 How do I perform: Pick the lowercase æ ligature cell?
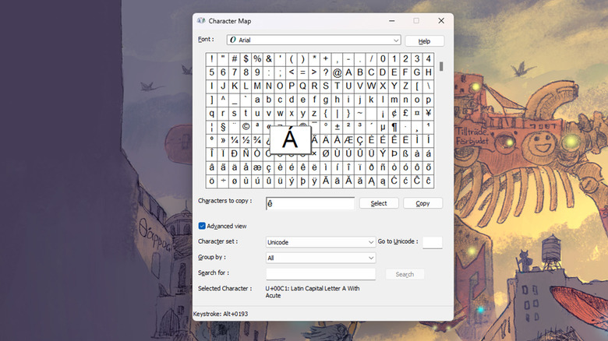[x=257, y=167]
